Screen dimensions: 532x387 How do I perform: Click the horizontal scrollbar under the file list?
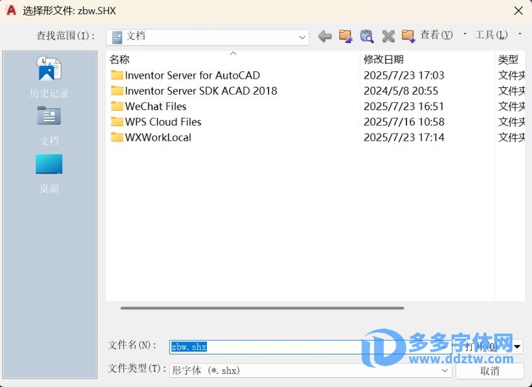262,308
